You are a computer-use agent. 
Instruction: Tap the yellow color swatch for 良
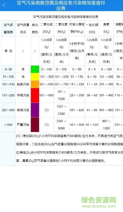(35, 77)
